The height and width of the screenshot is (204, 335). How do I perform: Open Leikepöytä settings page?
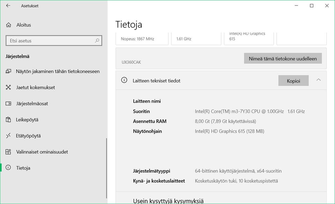coord(27,120)
